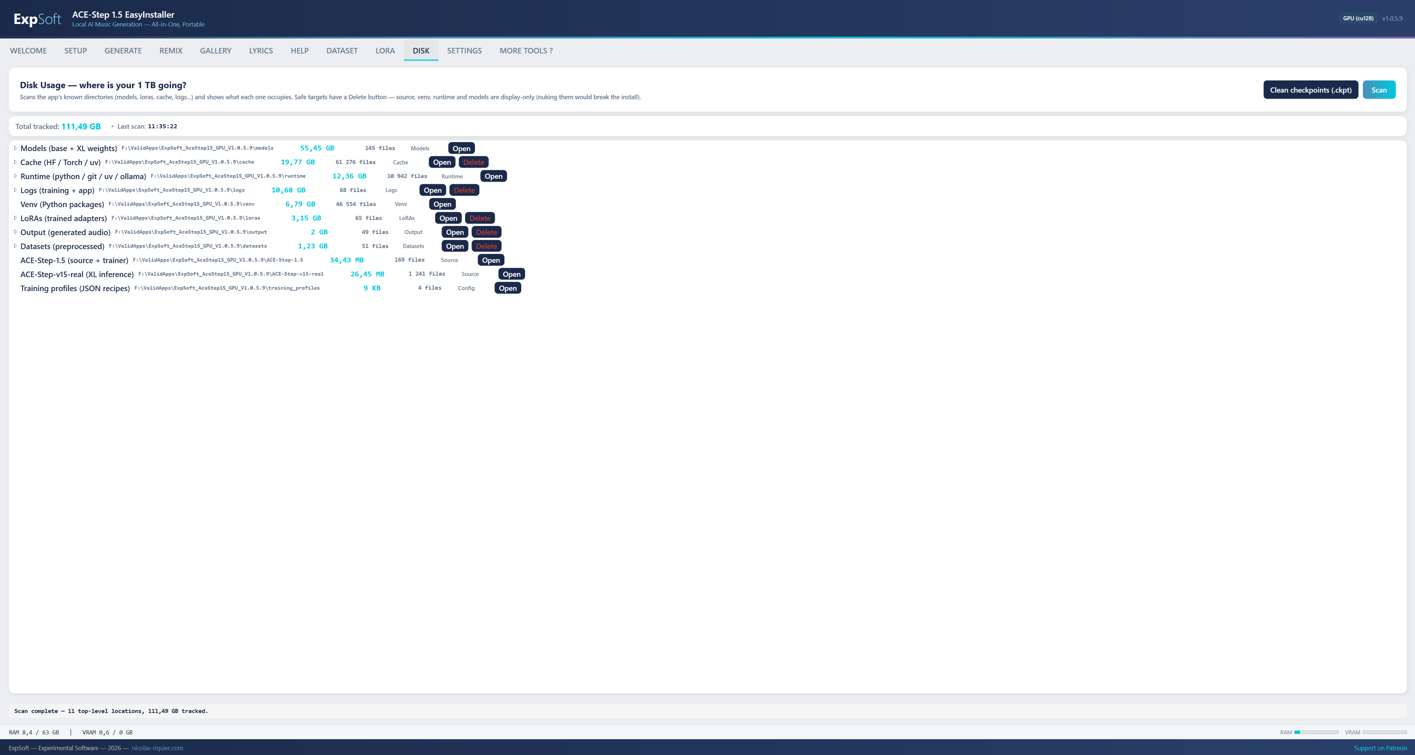
Task: Start a disk Scan
Action: [x=1378, y=90]
